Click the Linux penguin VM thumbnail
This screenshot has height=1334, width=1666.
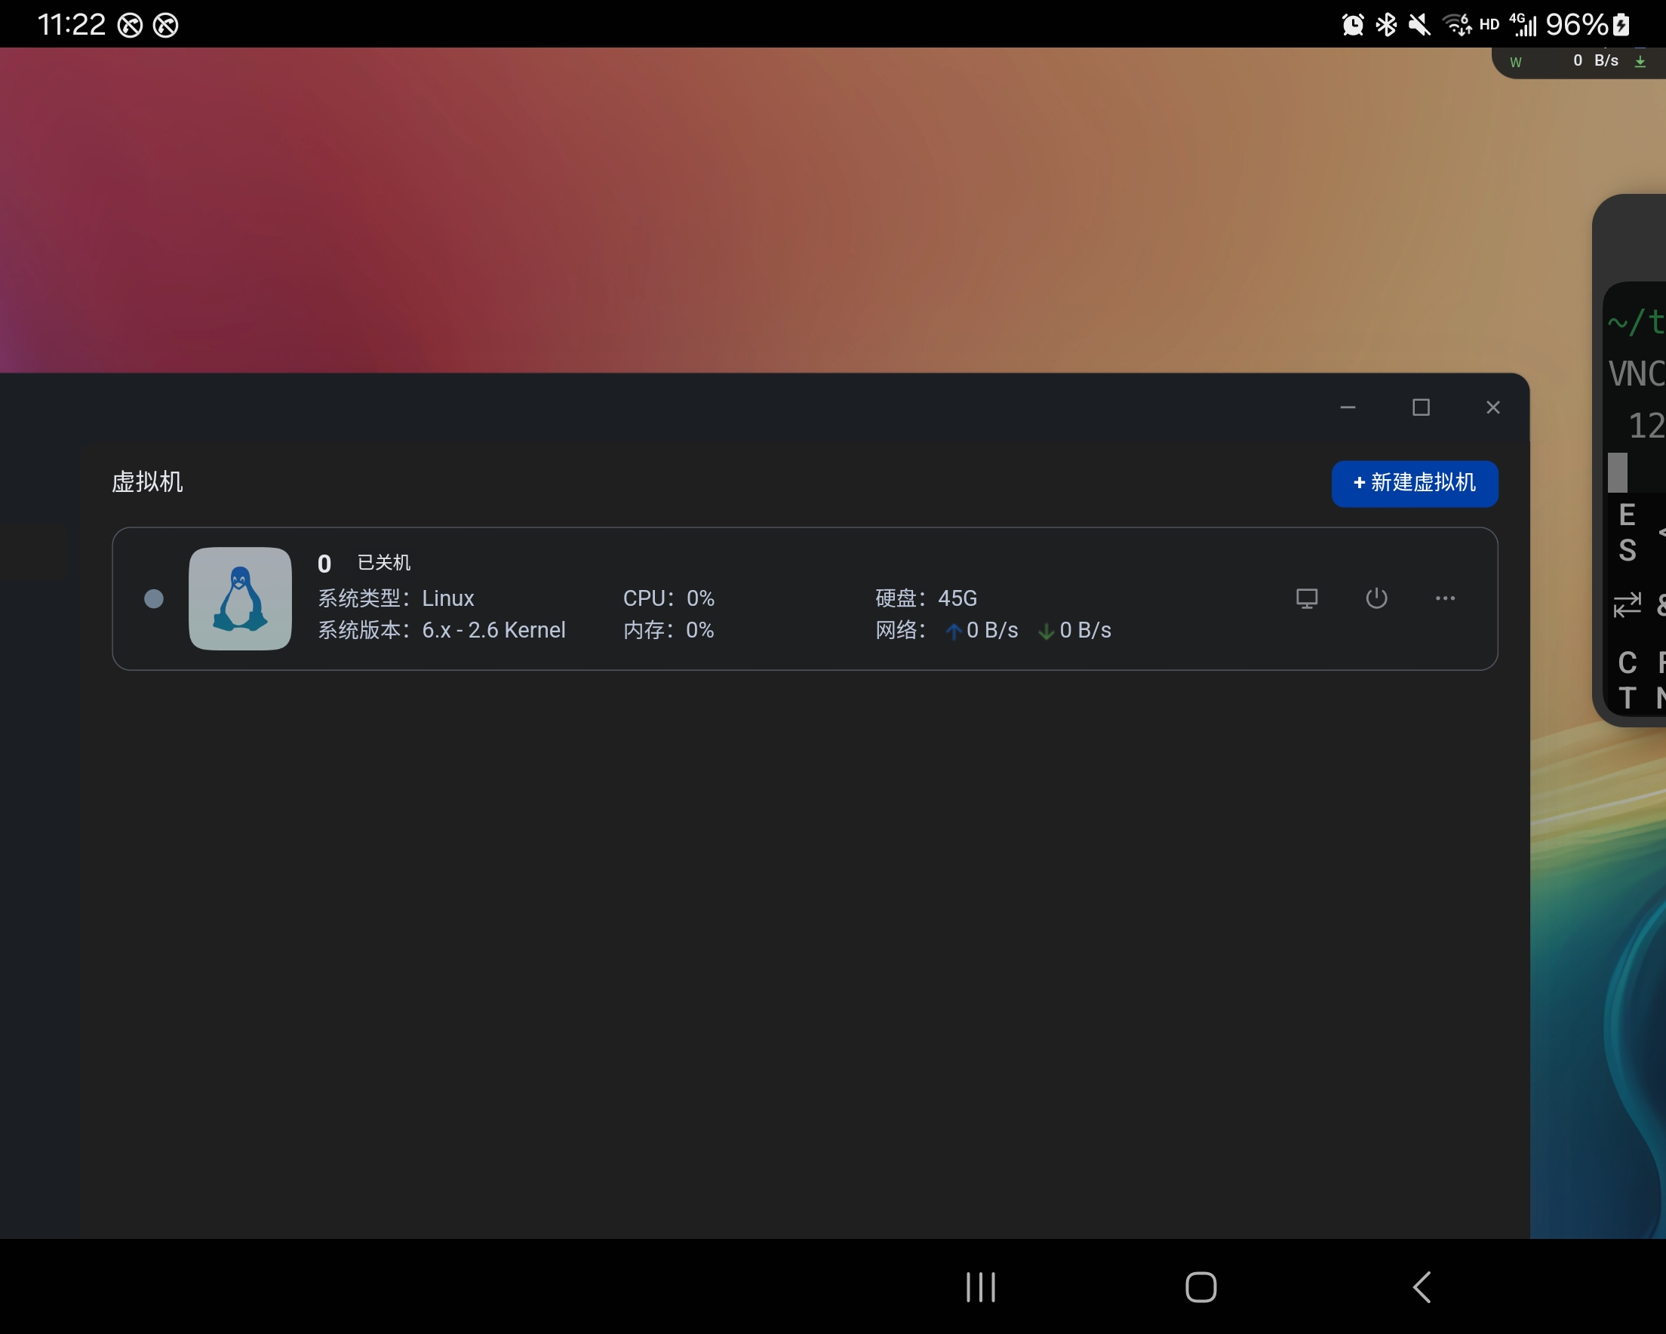241,598
